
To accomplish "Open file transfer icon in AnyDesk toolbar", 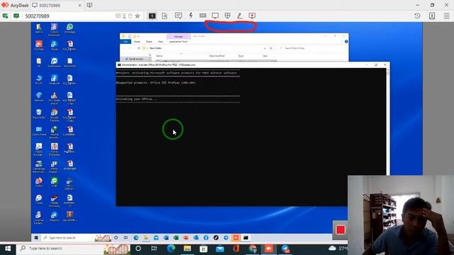I will [165, 16].
